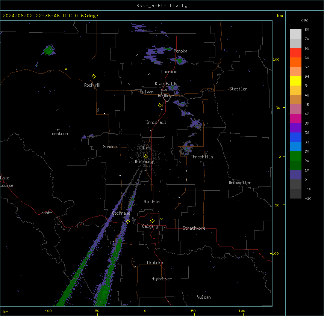
Task: Click the radar echo east of Ponoka
Action: 179,61
